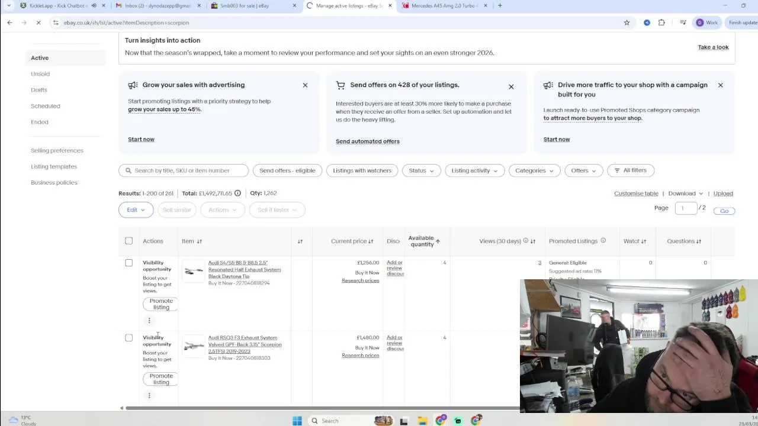Open the Actions dropdown
The height and width of the screenshot is (426, 758).
[x=223, y=210]
